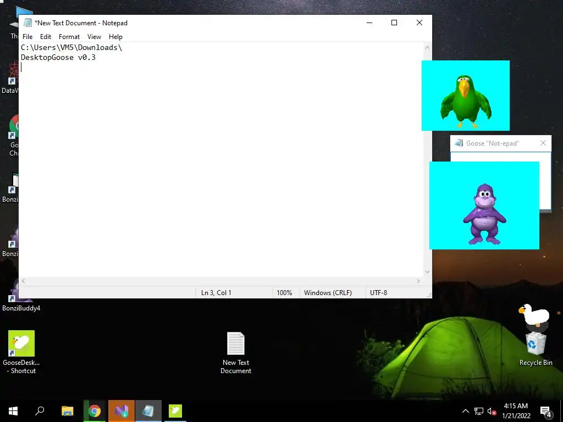563x422 pixels.
Task: Click the Goose "Not-epad" title bar icon
Action: click(x=459, y=143)
